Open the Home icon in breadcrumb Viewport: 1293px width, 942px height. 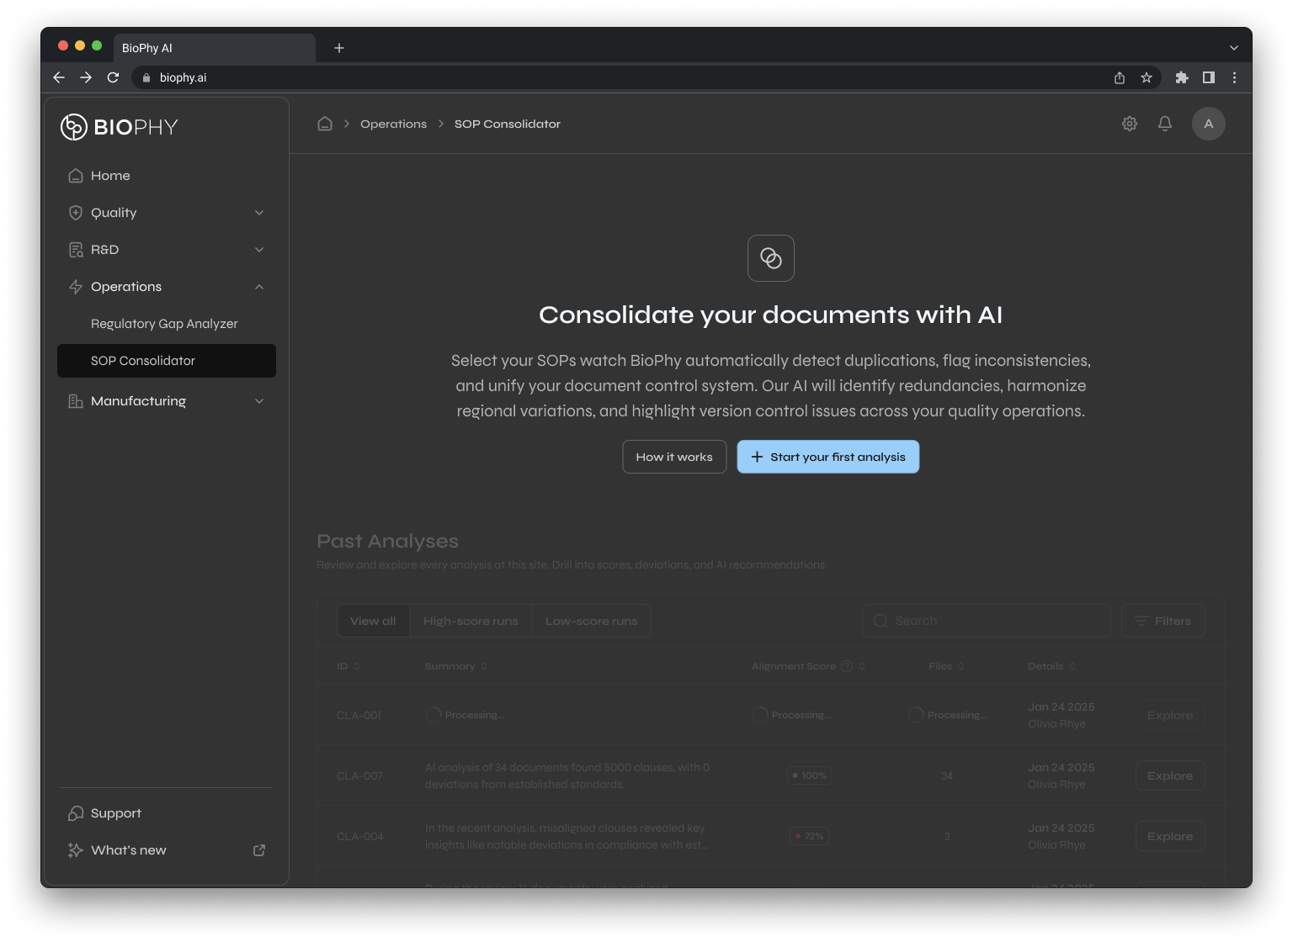click(x=324, y=124)
